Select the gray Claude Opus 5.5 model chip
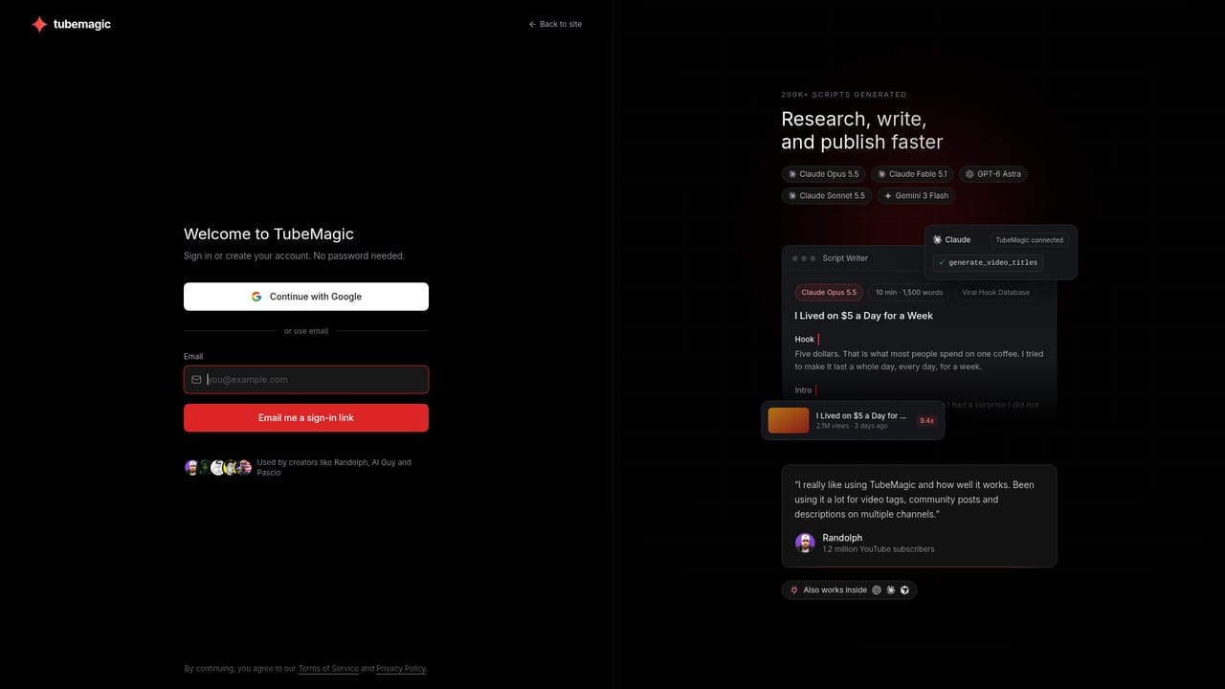The height and width of the screenshot is (689, 1225). coord(824,174)
